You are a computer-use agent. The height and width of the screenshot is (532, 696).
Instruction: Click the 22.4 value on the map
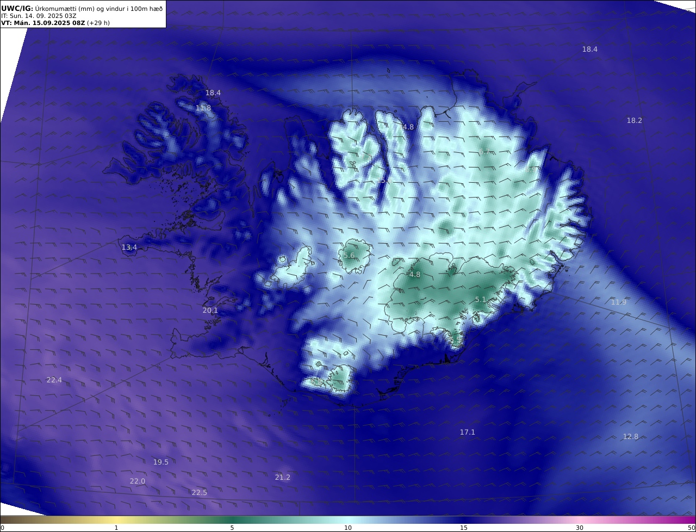click(x=54, y=380)
